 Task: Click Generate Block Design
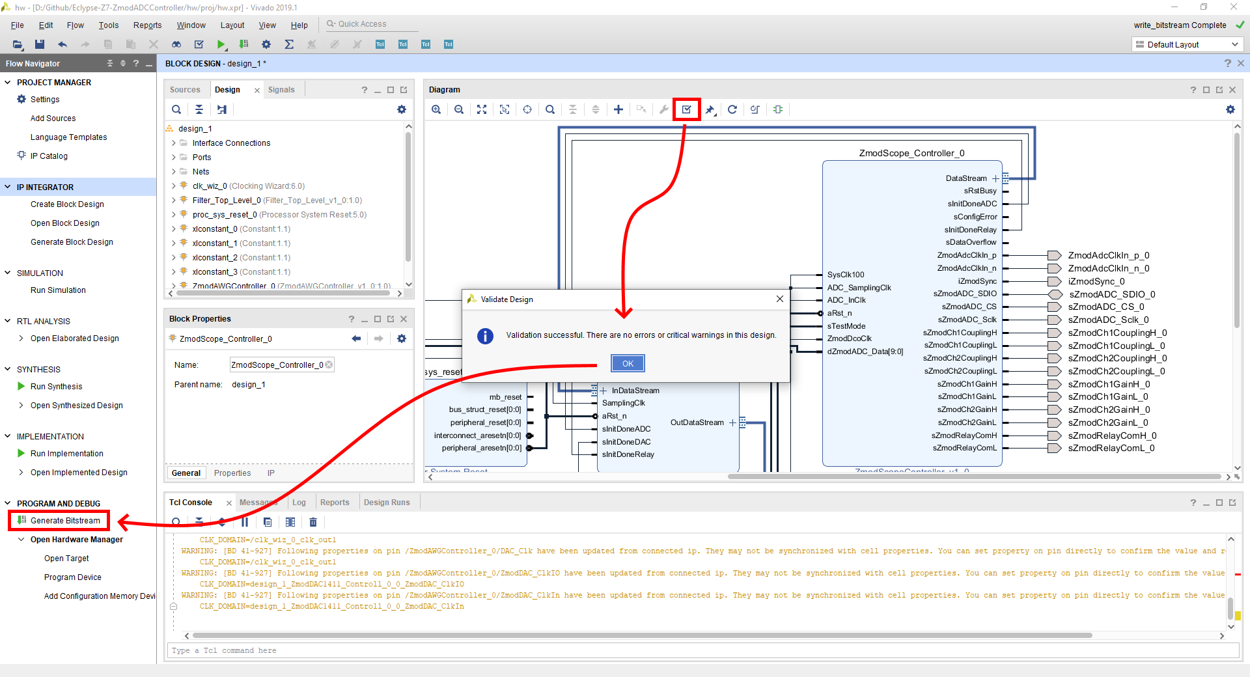(72, 242)
